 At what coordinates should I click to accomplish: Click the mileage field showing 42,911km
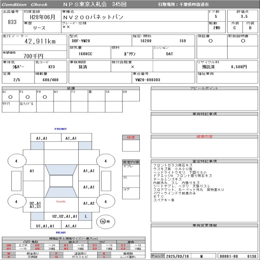pos(40,41)
